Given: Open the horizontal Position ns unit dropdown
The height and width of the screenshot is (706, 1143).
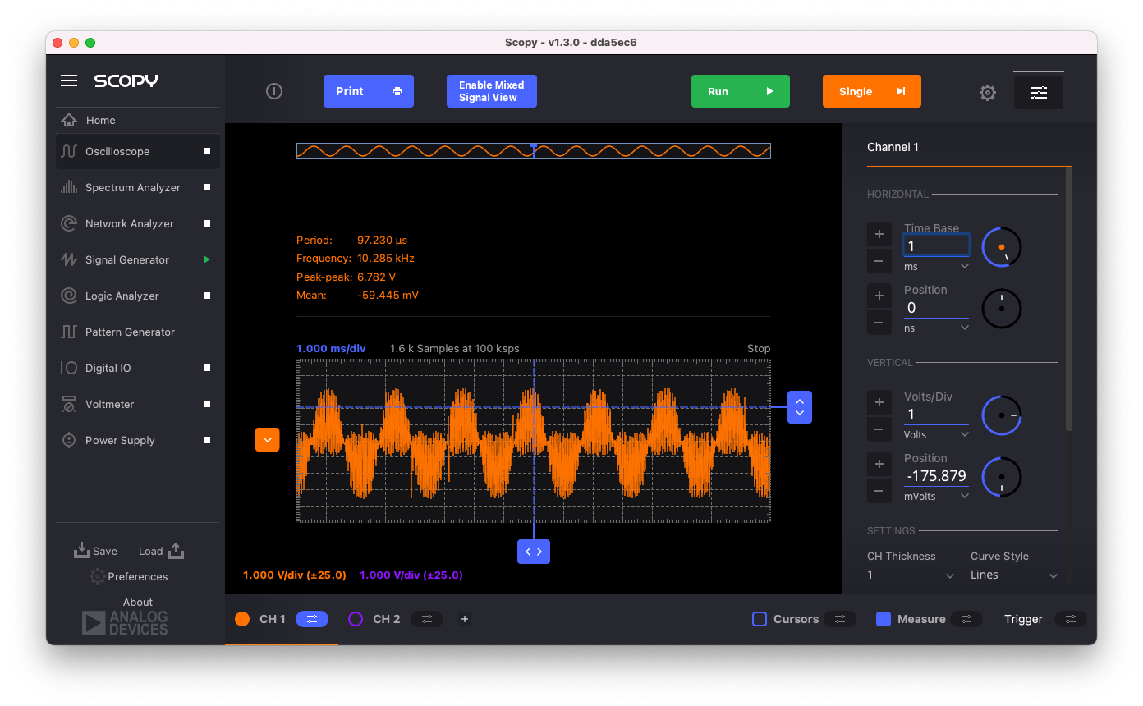Looking at the screenshot, I should tap(936, 328).
